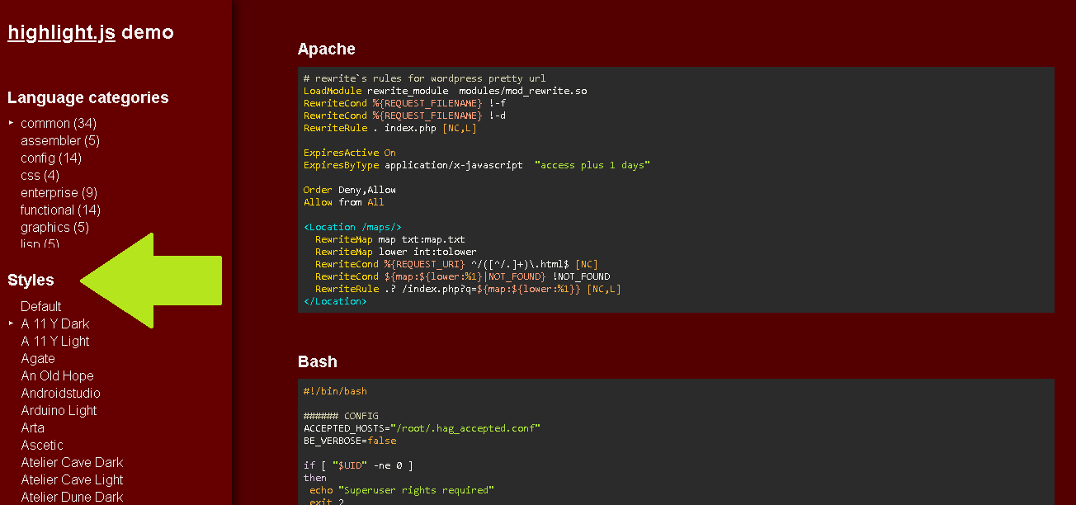The height and width of the screenshot is (505, 1076).
Task: Apply the Atelier Cave Light style
Action: 72,479
